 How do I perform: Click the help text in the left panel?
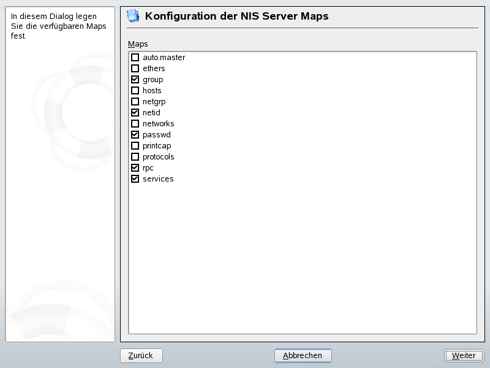coord(58,26)
